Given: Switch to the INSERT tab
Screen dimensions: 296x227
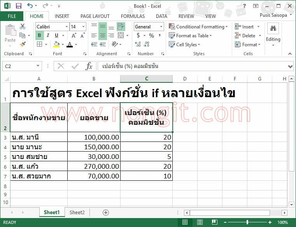Looking at the screenshot, I should (62, 16).
